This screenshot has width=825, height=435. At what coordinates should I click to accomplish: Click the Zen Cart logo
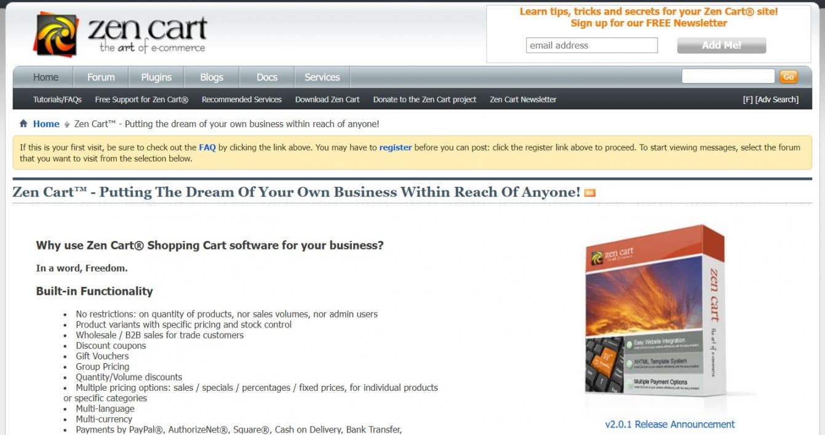click(120, 34)
